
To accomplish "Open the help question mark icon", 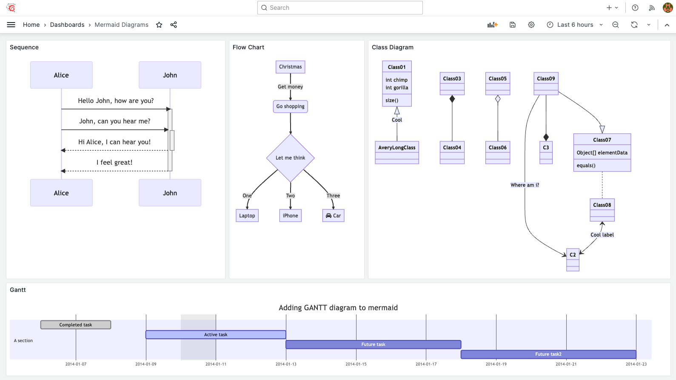I will (635, 8).
